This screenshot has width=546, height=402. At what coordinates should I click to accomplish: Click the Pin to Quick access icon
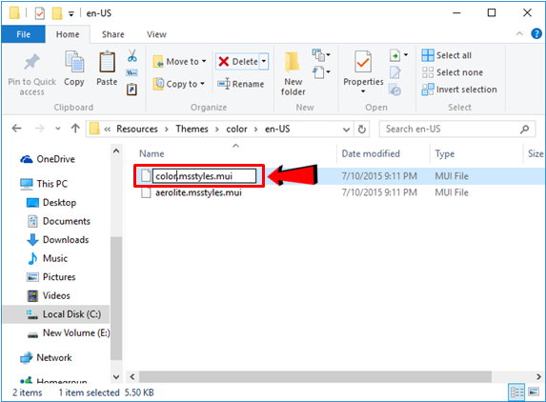tap(31, 63)
